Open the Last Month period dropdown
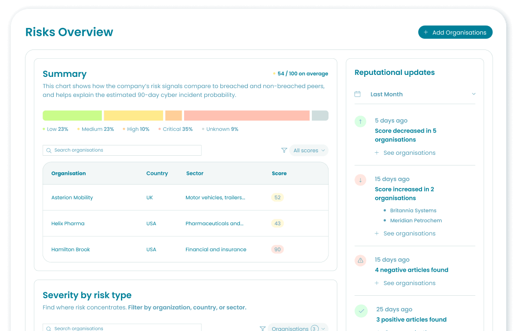This screenshot has width=518, height=331. point(415,94)
